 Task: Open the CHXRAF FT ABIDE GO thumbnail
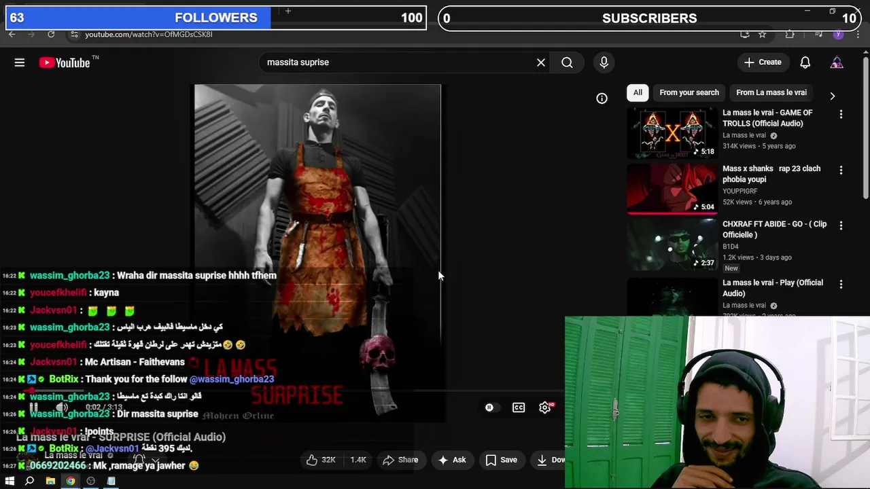tap(672, 244)
